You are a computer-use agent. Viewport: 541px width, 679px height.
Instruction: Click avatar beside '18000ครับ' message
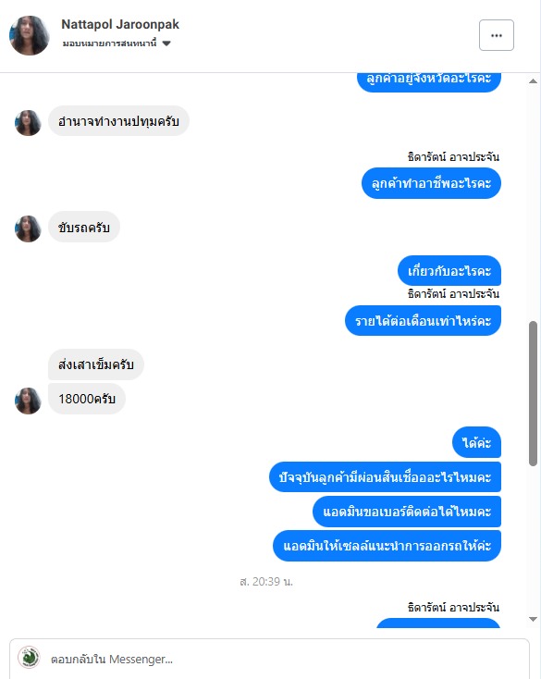pos(28,401)
